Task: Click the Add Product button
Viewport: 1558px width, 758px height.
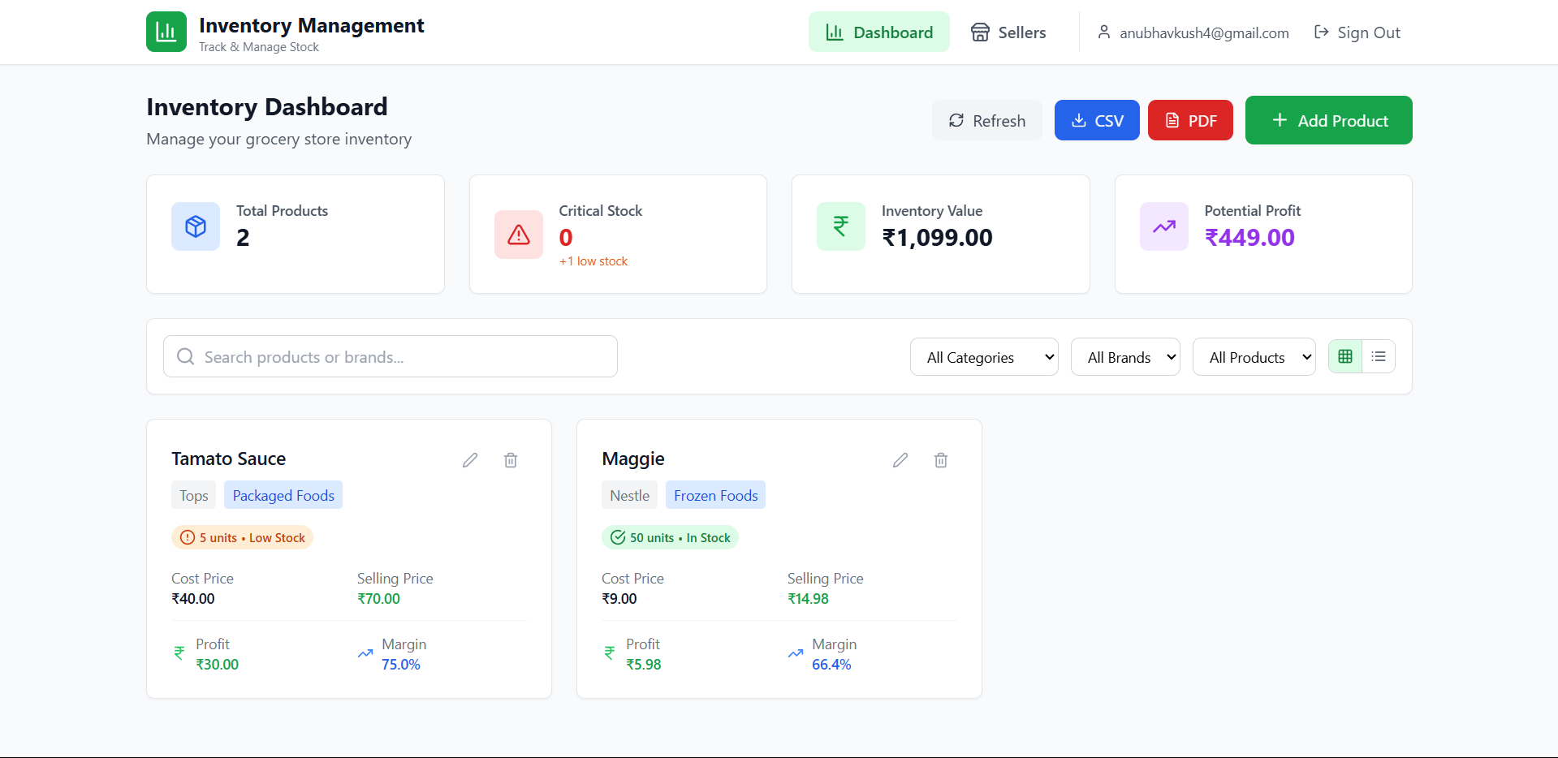Action: (x=1329, y=120)
